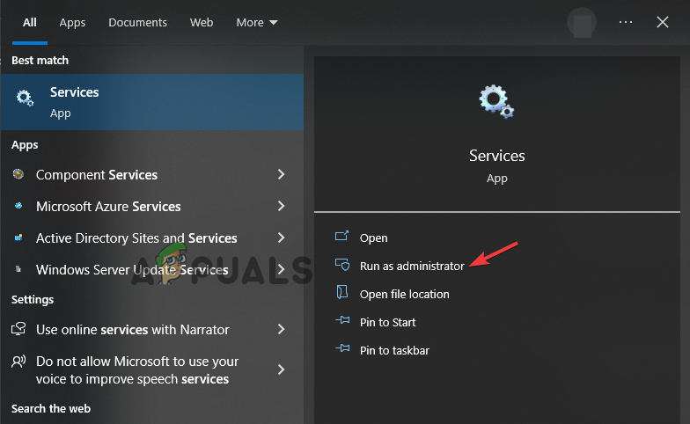Click the Active Directory Sites and Services icon
690x424 pixels.
(x=18, y=238)
